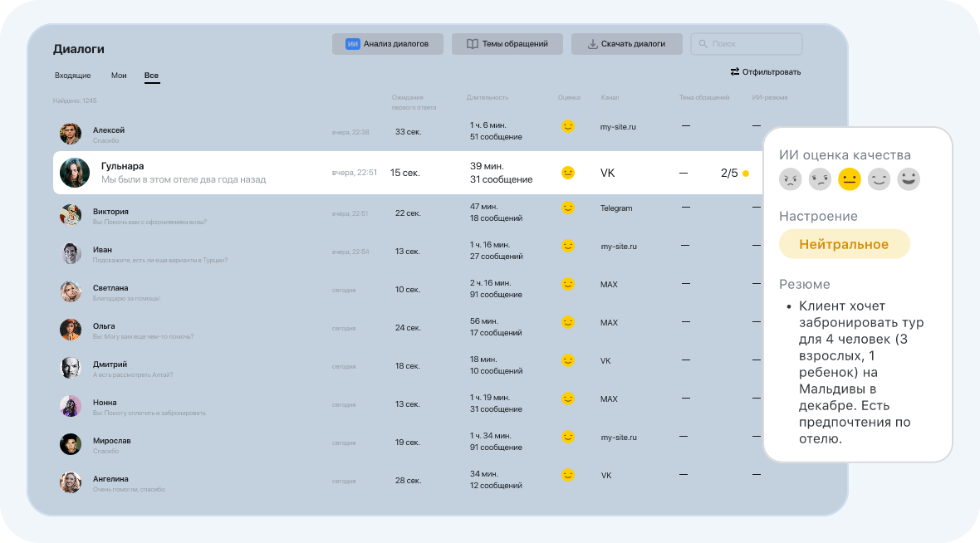Click Гульнара's 2/5 ИИ-резюме score
The width and height of the screenshot is (980, 543).
coord(729,173)
